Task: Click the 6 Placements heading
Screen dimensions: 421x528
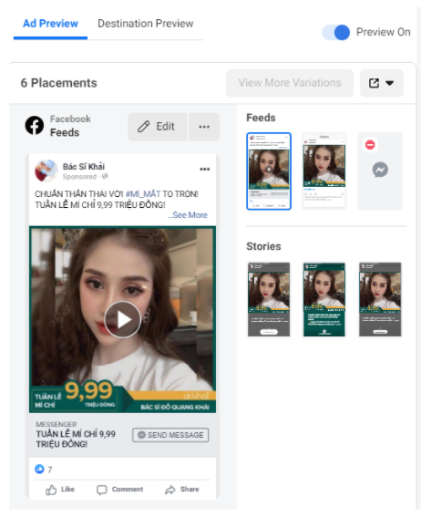Action: [x=58, y=83]
